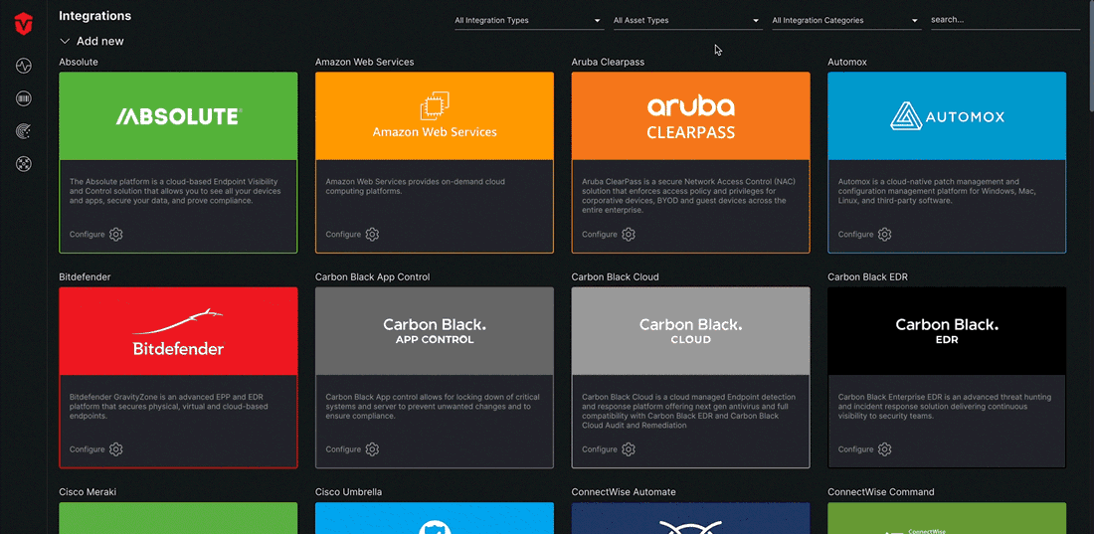Click the Bitdefender configure gear icon
Screen dimensions: 1094x534
115,449
